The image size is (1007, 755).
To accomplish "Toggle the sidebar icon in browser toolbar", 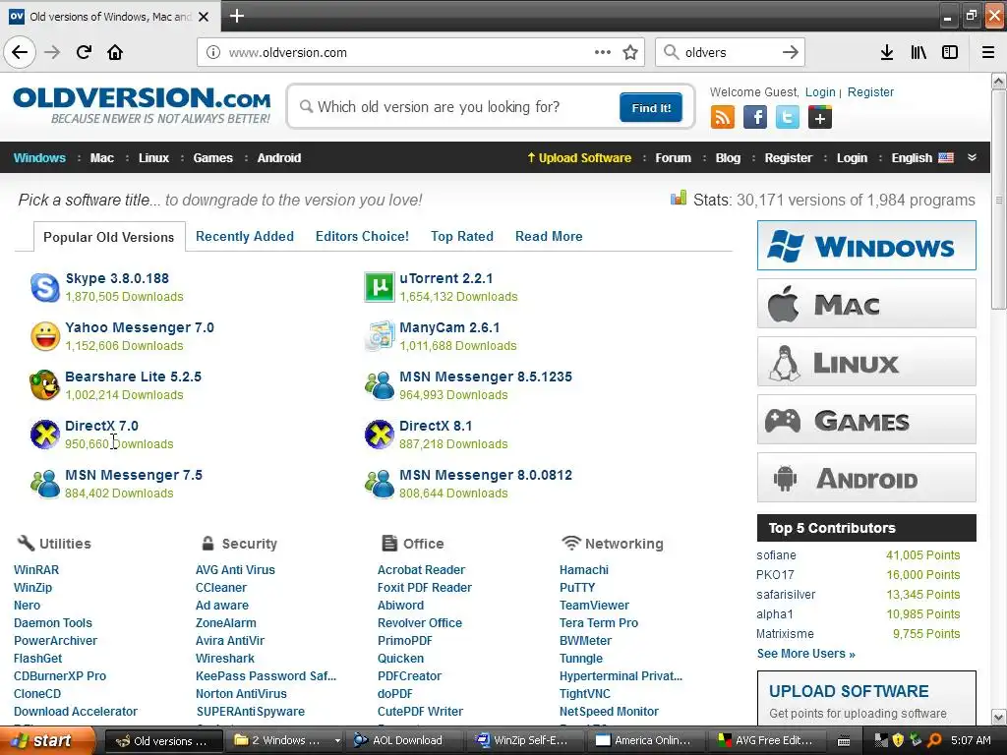I will click(950, 52).
